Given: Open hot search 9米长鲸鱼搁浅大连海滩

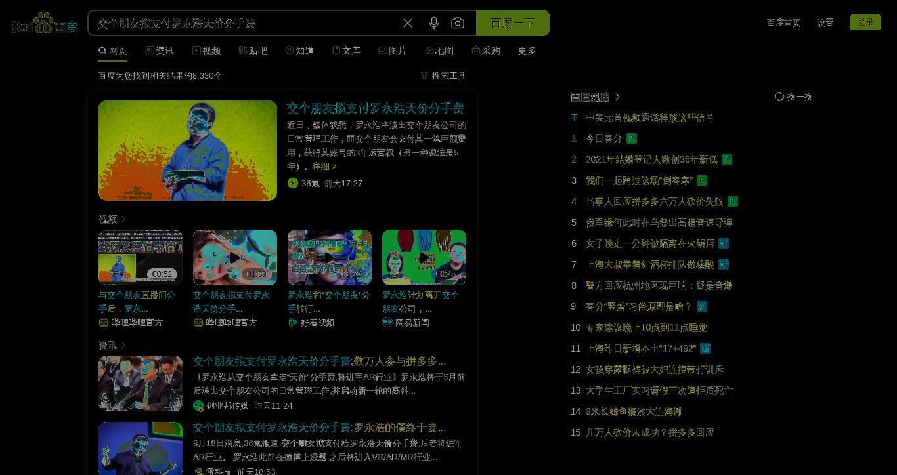Looking at the screenshot, I should click(634, 411).
